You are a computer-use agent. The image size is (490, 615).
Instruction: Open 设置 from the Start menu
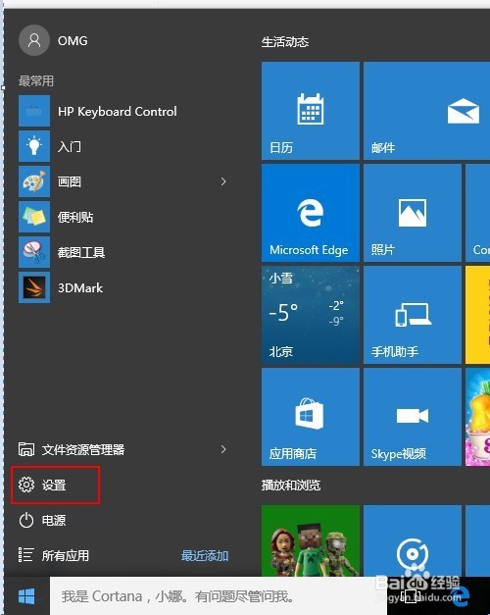coord(55,485)
